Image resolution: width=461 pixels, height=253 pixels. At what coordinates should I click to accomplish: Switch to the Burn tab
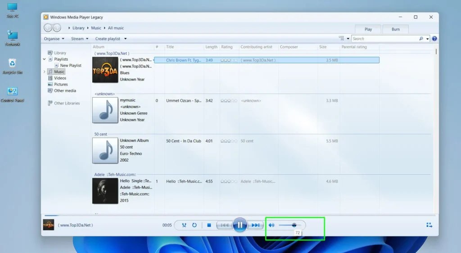pyautogui.click(x=395, y=29)
